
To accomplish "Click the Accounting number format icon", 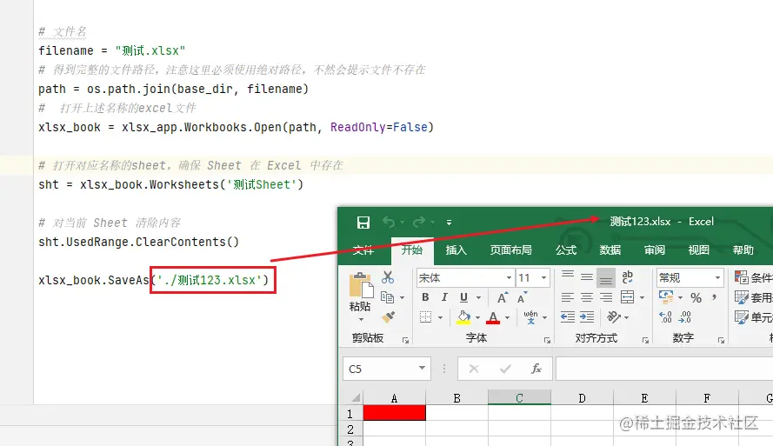I will (666, 297).
